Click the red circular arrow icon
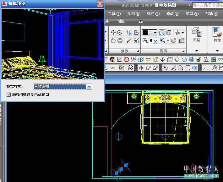Screen dimensions: 223x182 pos(127,59)
